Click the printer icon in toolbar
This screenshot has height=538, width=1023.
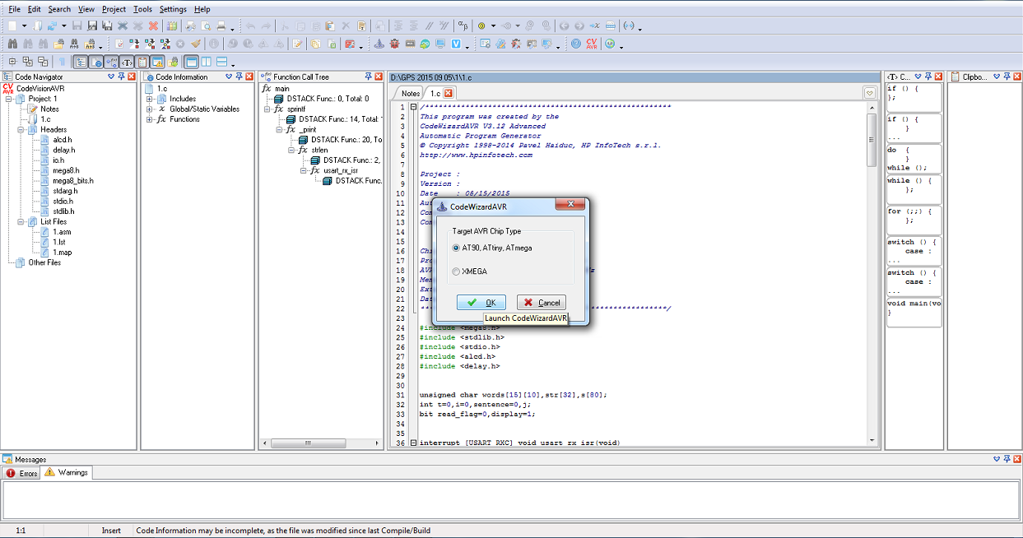[x=221, y=26]
